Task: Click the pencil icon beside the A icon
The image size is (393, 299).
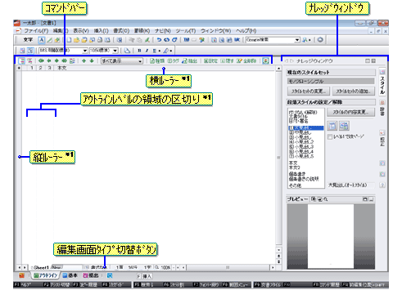Action: coord(49,40)
